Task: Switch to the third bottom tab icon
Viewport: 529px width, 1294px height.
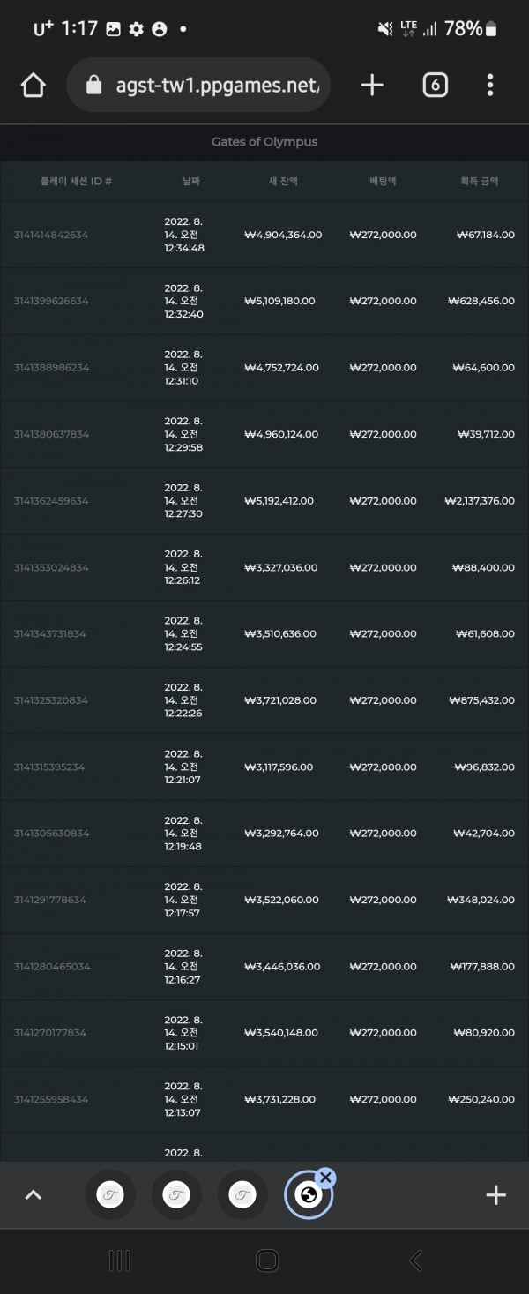Action: [242, 1195]
